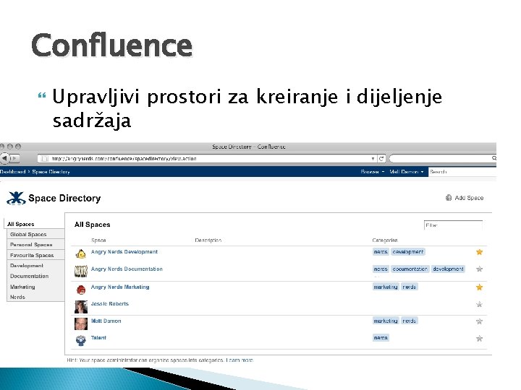The height and width of the screenshot is (390, 521).
Task: Click documentation label on Angry Nerds Documentation row
Action: tap(410, 269)
